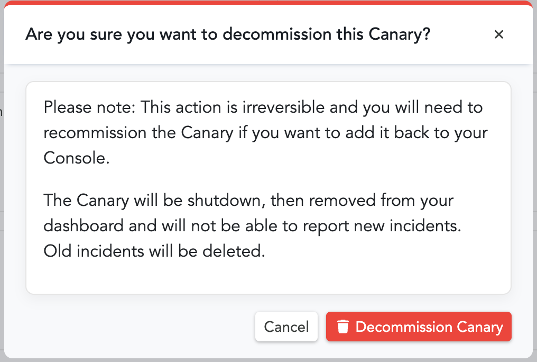Click the red bar above the dialog
537x362 pixels.
pos(268,3)
